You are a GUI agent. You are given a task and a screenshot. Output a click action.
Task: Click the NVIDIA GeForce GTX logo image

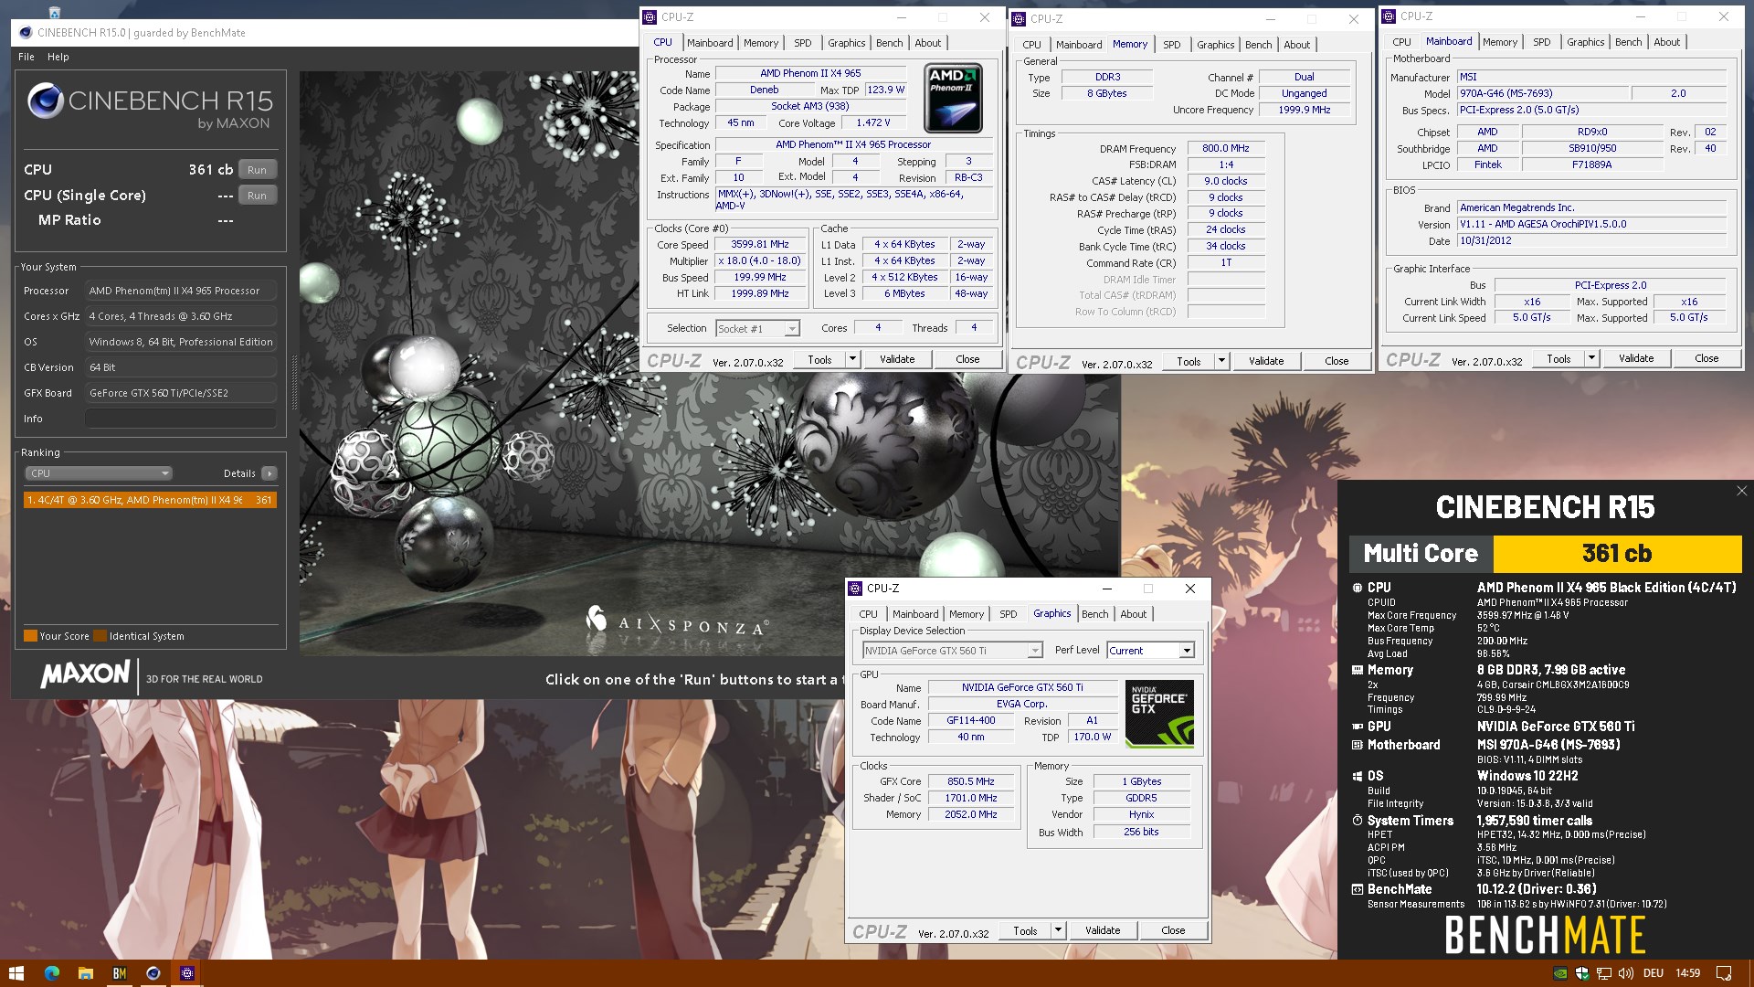(x=1159, y=714)
